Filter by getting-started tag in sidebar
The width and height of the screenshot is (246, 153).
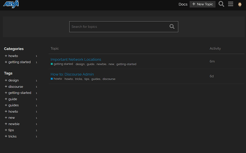coord(20,93)
